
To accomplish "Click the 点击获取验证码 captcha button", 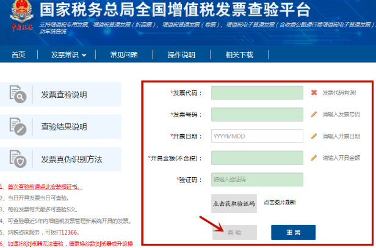I will point(234,203).
